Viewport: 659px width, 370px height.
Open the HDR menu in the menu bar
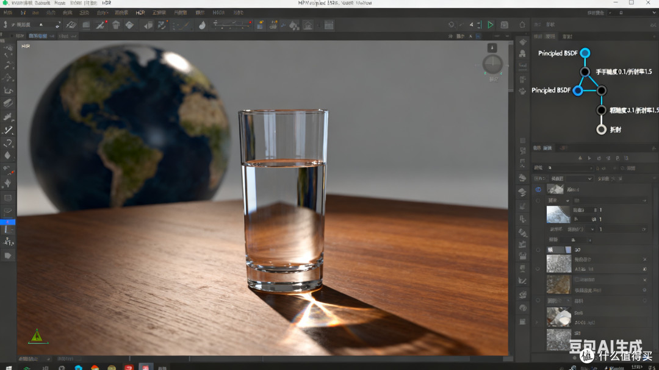pyautogui.click(x=140, y=13)
